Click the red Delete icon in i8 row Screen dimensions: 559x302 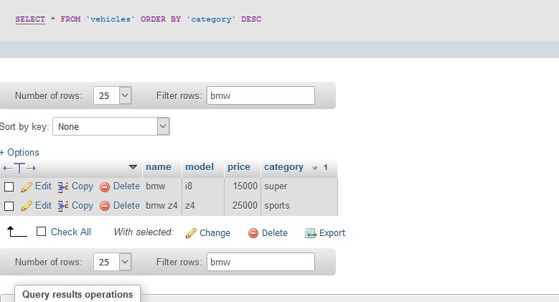(105, 187)
